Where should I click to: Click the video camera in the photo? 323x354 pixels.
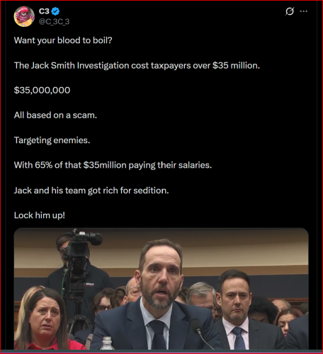point(79,248)
